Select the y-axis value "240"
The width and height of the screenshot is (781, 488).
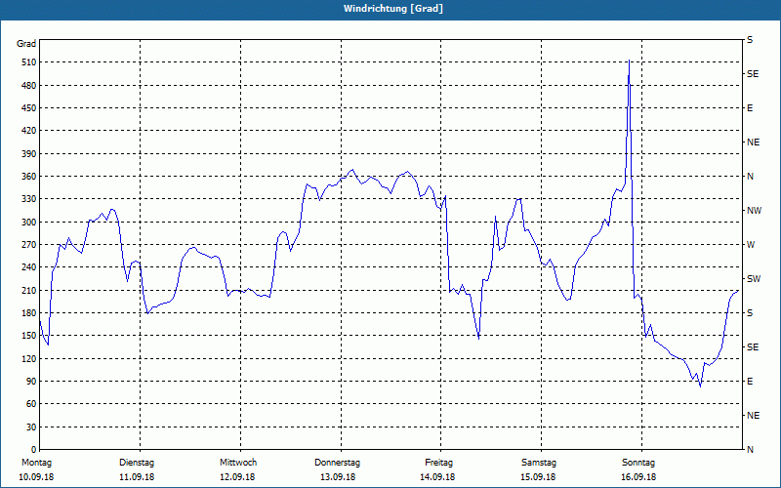[29, 267]
